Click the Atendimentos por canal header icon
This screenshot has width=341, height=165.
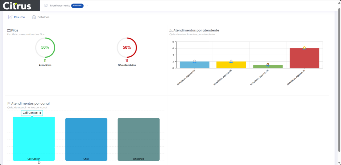pyautogui.click(x=9, y=104)
